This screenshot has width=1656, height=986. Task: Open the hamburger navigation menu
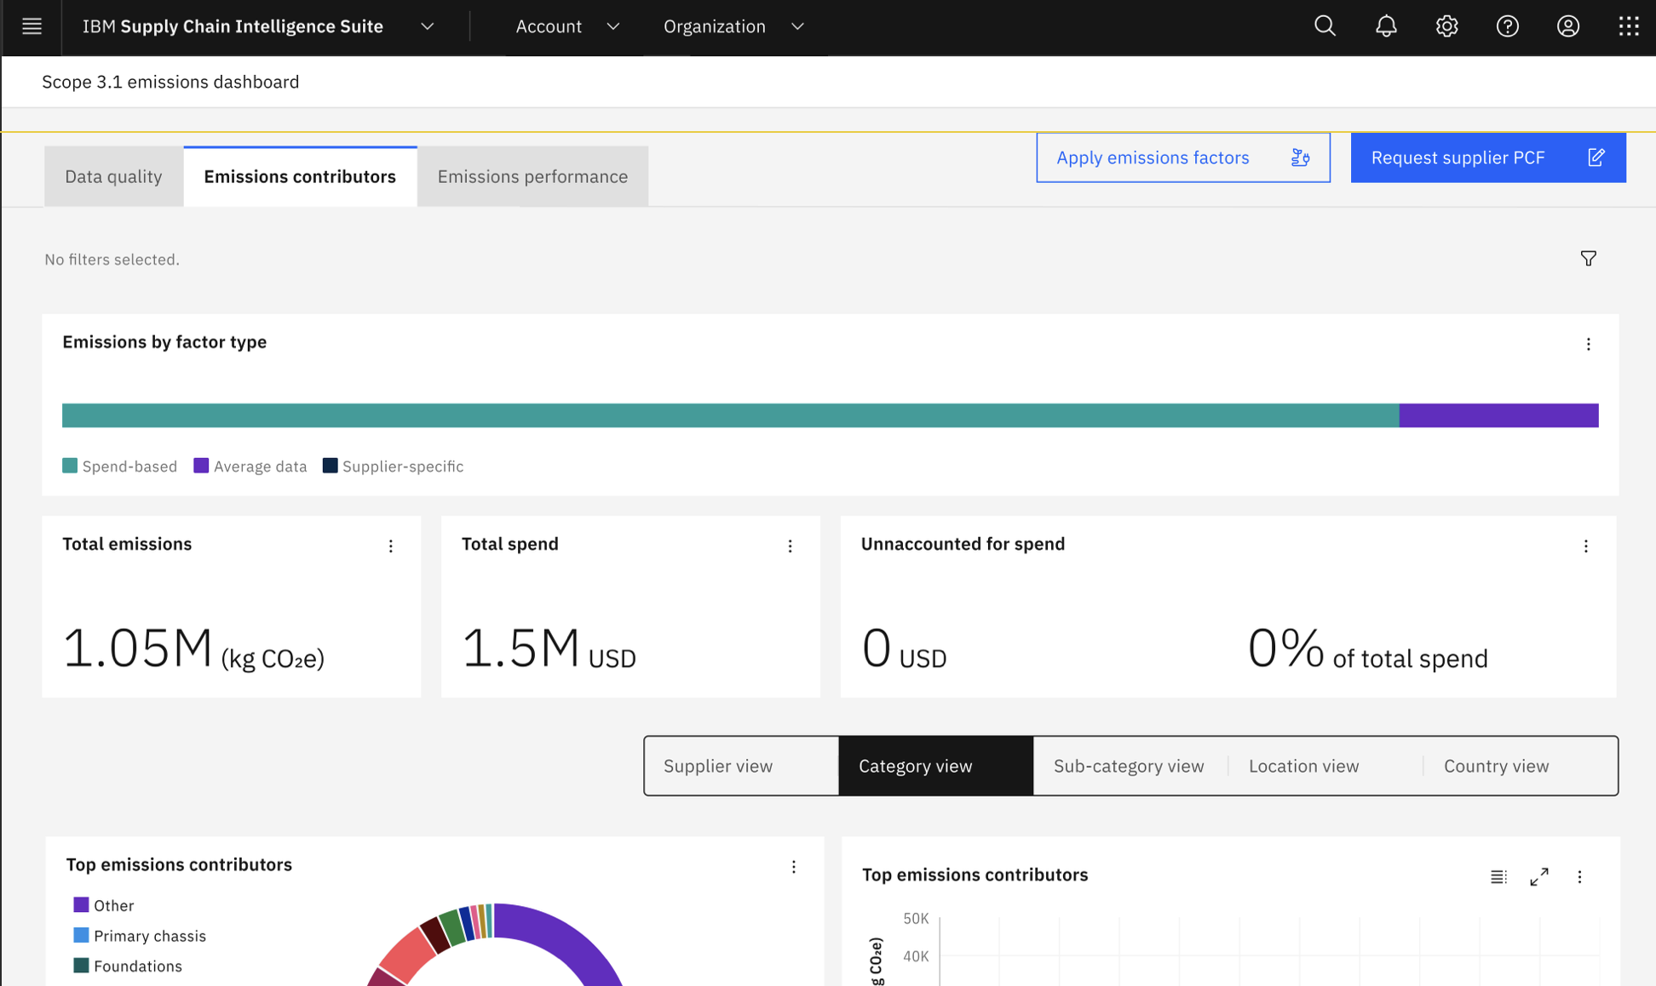(x=32, y=26)
